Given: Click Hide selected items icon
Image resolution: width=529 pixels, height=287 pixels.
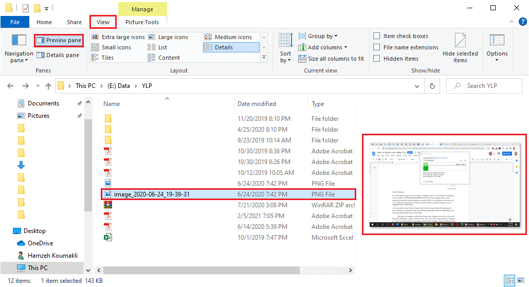Looking at the screenshot, I should [x=460, y=48].
